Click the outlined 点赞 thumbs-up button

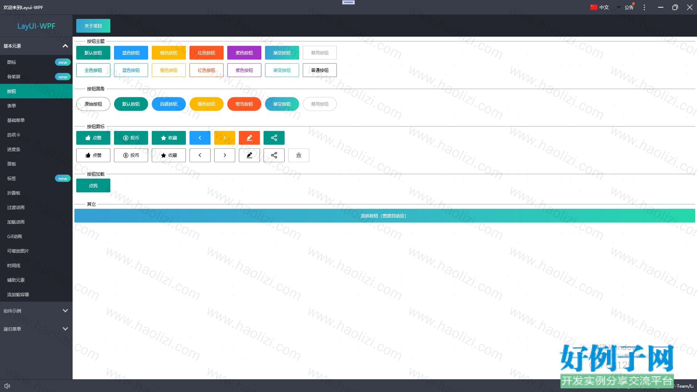[93, 155]
